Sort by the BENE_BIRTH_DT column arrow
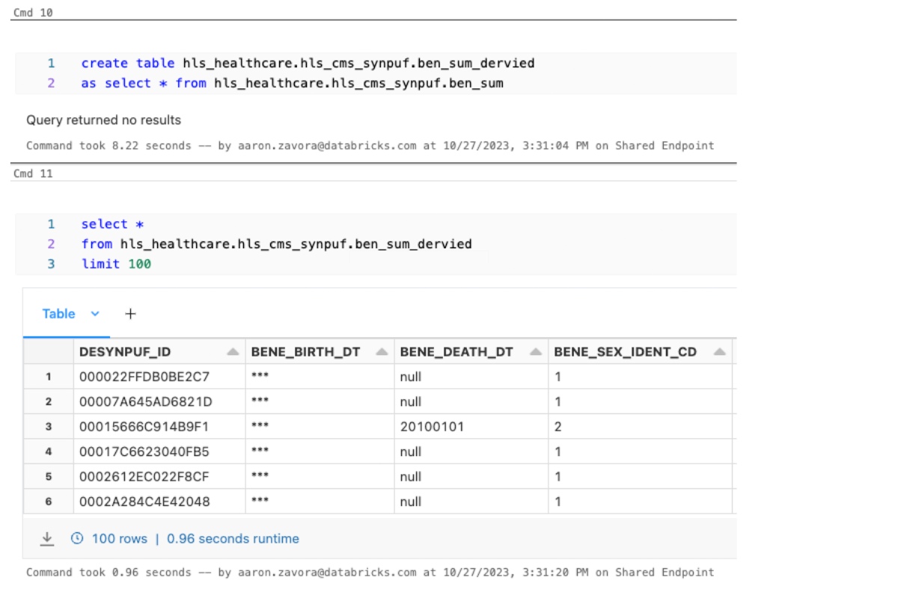Screen dimensions: 898x598 (x=382, y=352)
